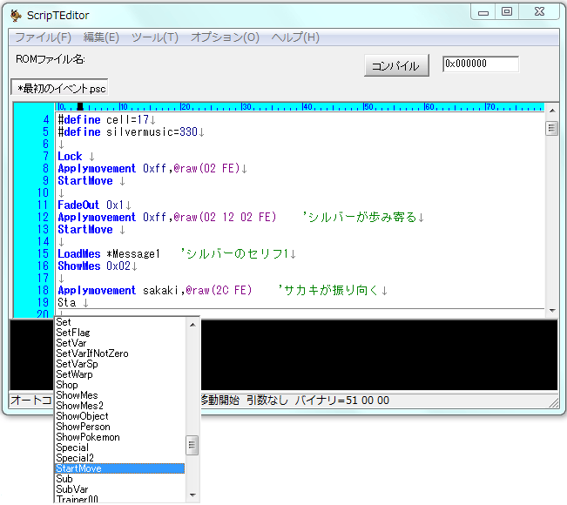Click the autocomplete list scroll-up arrow
This screenshot has height=505, width=567.
click(192, 324)
